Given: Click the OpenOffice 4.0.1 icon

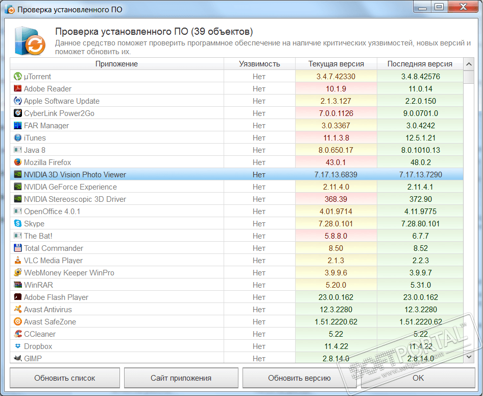Looking at the screenshot, I should tap(18, 211).
